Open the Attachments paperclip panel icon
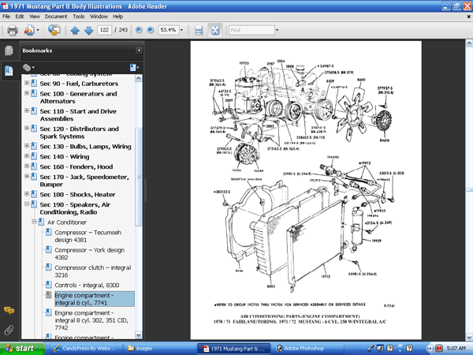This screenshot has height=355, width=473. coord(9,330)
